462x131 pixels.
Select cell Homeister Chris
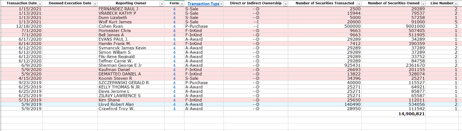[131, 31]
